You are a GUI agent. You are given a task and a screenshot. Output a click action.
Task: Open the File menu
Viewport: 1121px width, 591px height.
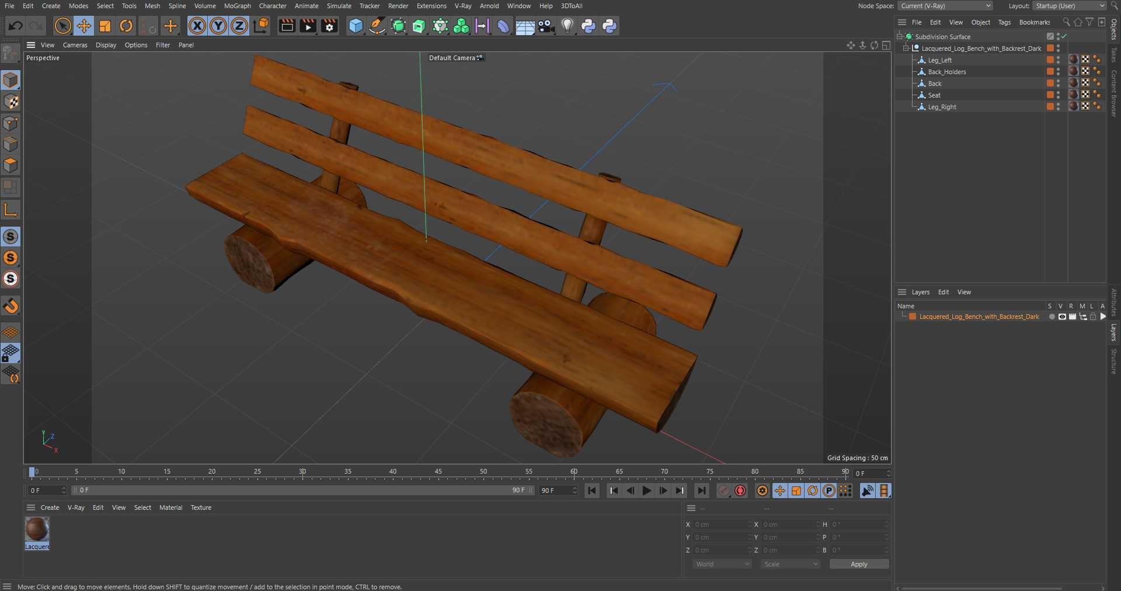pyautogui.click(x=9, y=6)
